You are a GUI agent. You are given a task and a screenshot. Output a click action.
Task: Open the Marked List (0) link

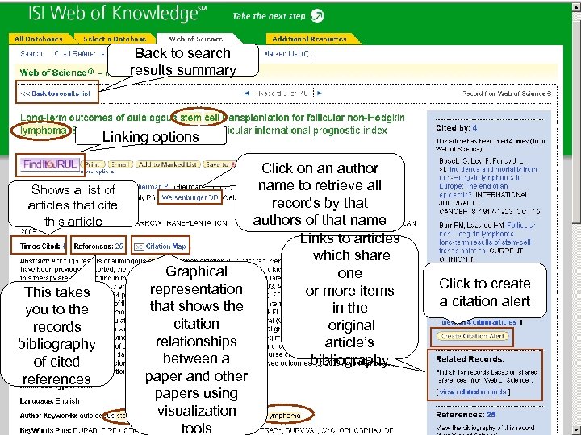tap(286, 54)
